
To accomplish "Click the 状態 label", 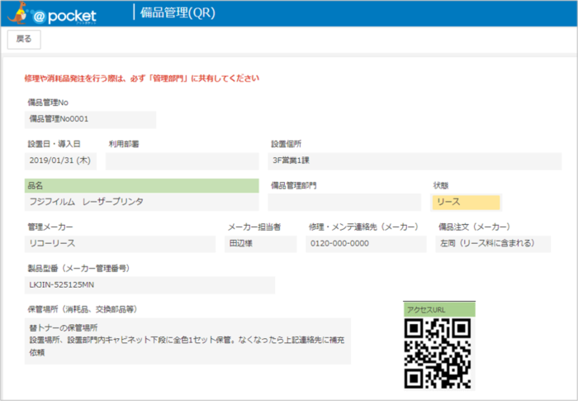I will (441, 185).
